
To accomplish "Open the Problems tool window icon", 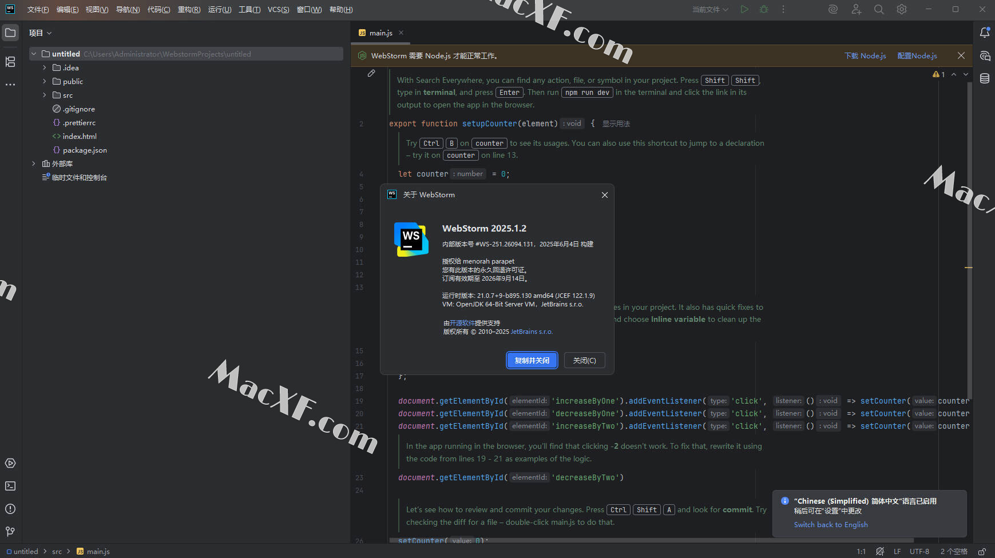I will (10, 509).
